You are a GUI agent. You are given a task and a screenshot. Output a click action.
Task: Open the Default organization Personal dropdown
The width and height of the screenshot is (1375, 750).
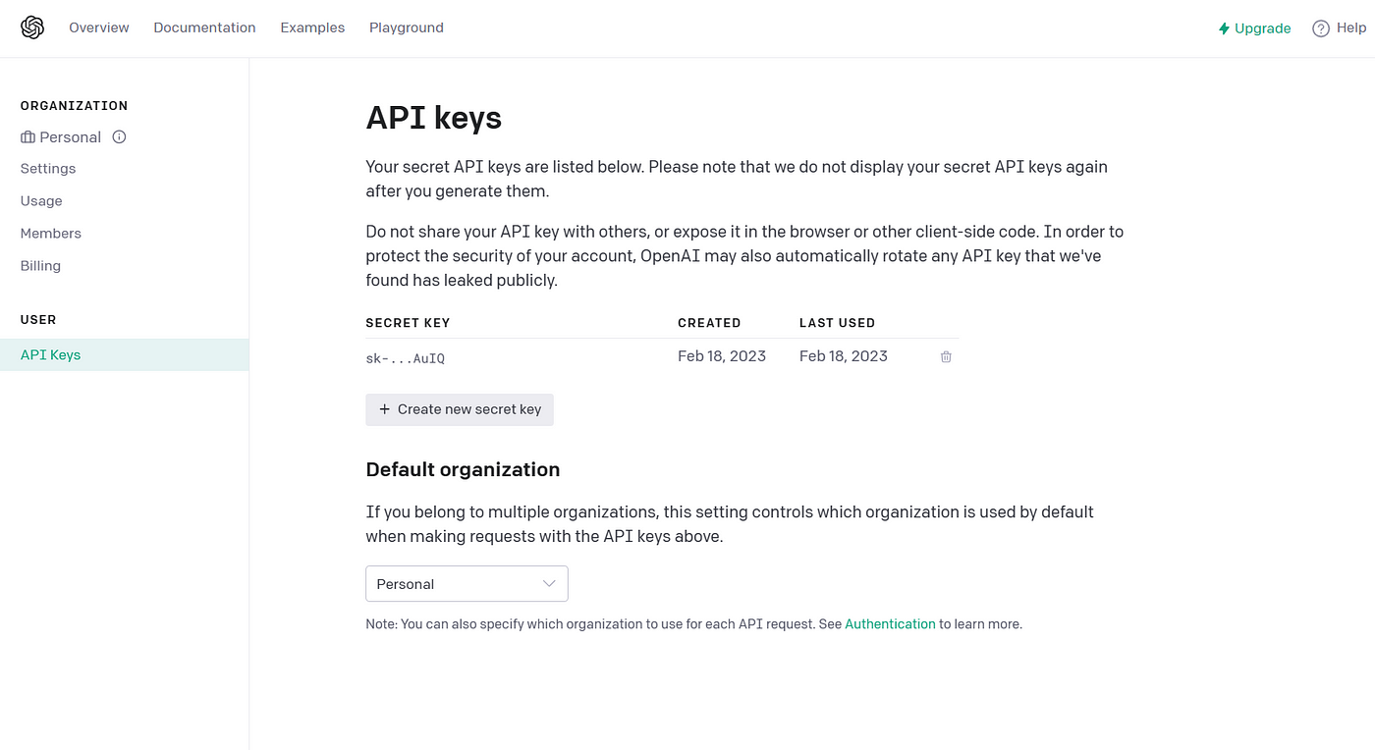467,584
